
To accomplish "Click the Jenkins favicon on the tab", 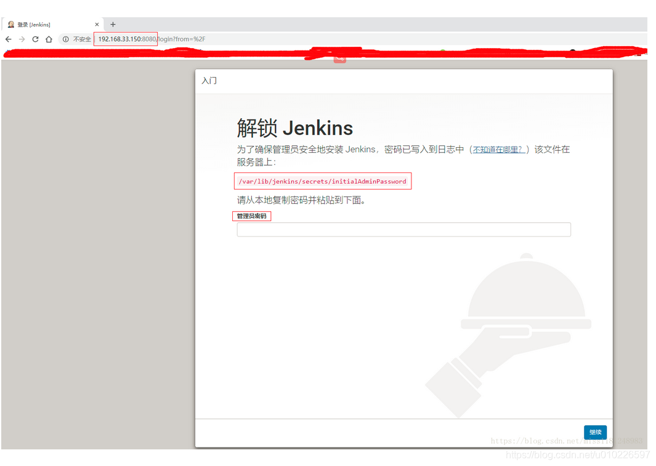I will point(11,25).
